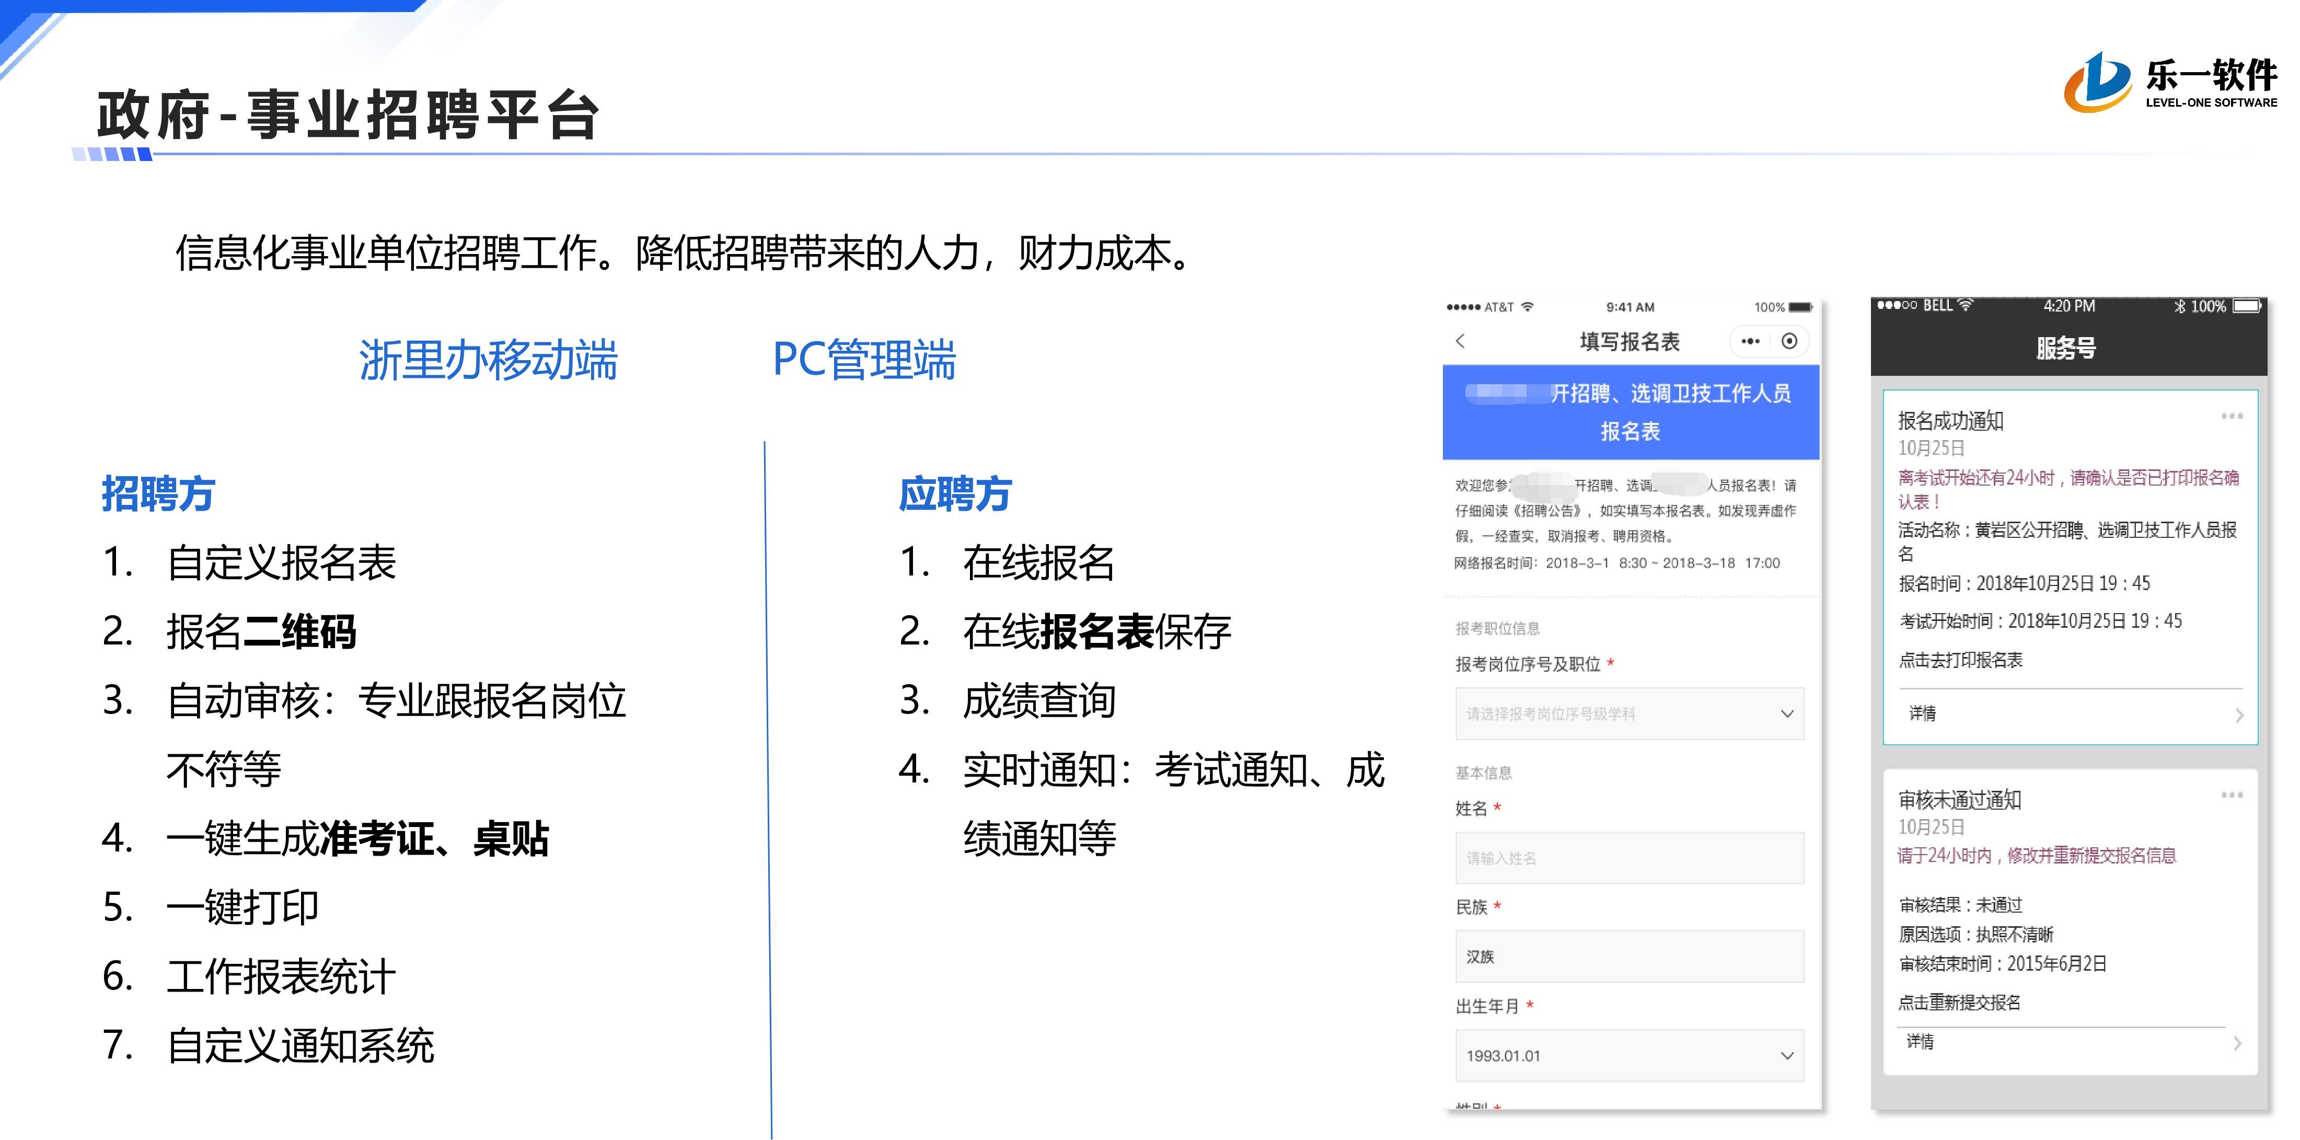Tap the Wi-Fi icon in AT&T status bar

coord(1528,306)
